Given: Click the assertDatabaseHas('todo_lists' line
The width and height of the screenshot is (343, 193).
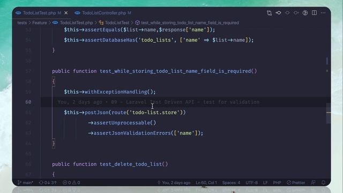Looking at the screenshot, I should pyautogui.click(x=159, y=40).
